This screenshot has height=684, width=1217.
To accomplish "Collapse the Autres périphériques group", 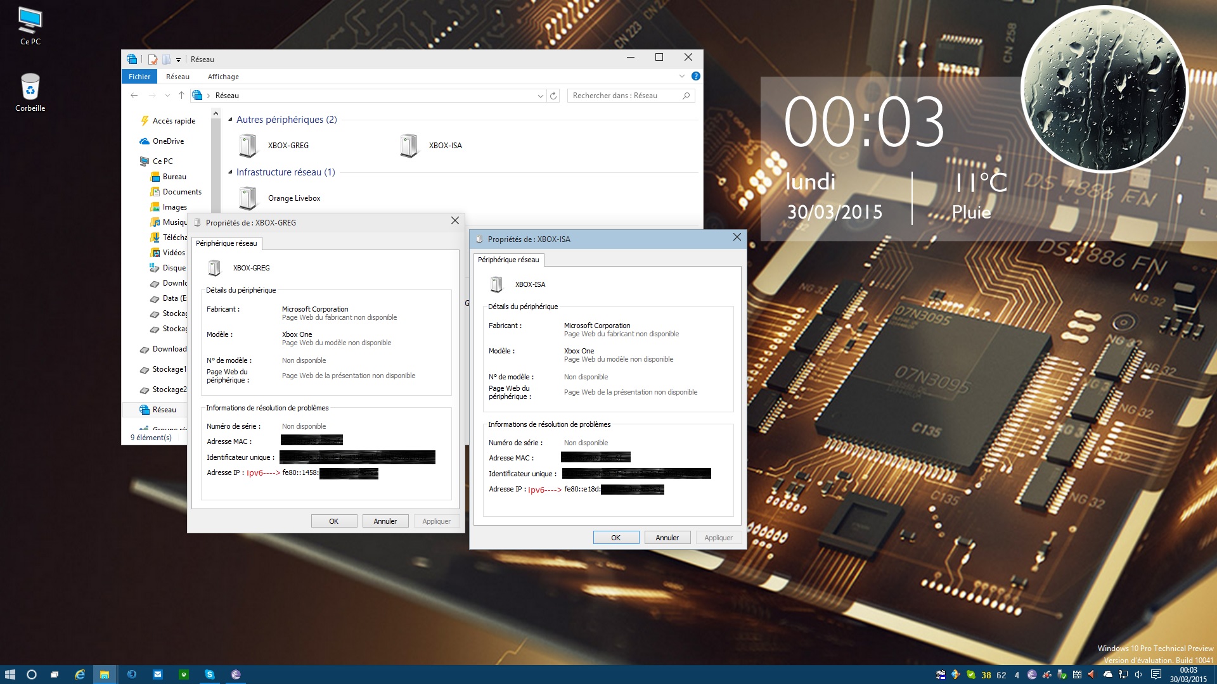I will pyautogui.click(x=230, y=120).
